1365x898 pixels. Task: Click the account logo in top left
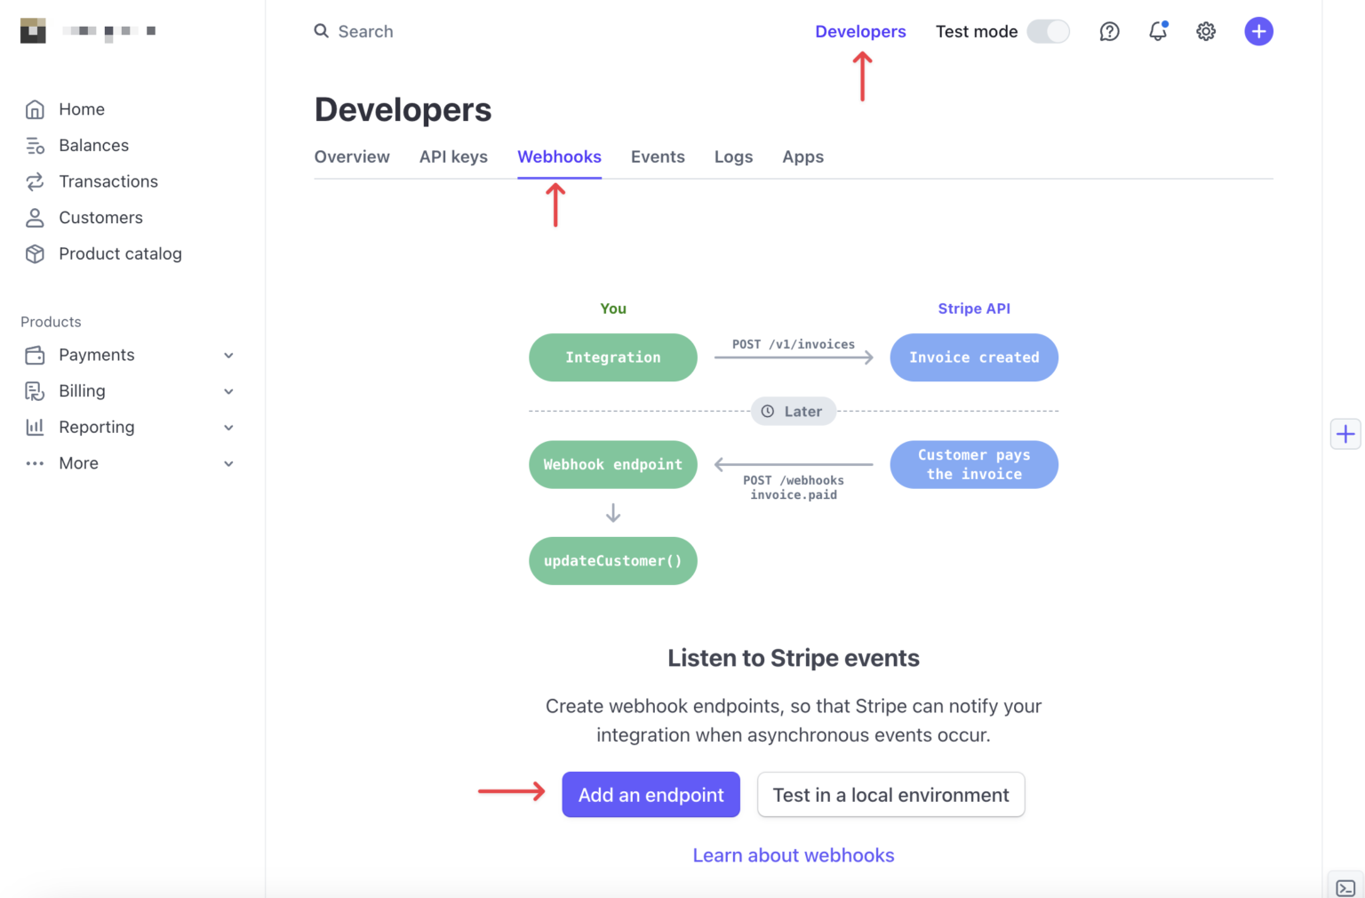tap(33, 30)
